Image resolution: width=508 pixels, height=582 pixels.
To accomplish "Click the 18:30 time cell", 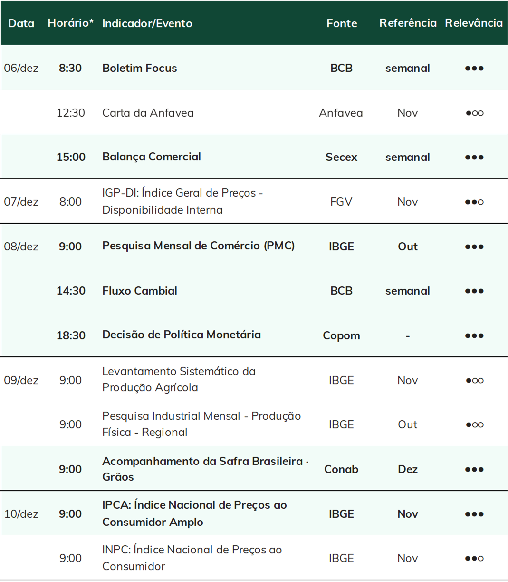I will [x=71, y=335].
